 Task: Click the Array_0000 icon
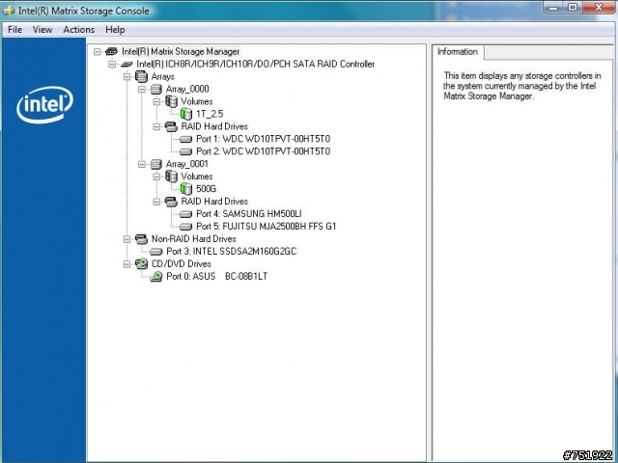[x=156, y=89]
